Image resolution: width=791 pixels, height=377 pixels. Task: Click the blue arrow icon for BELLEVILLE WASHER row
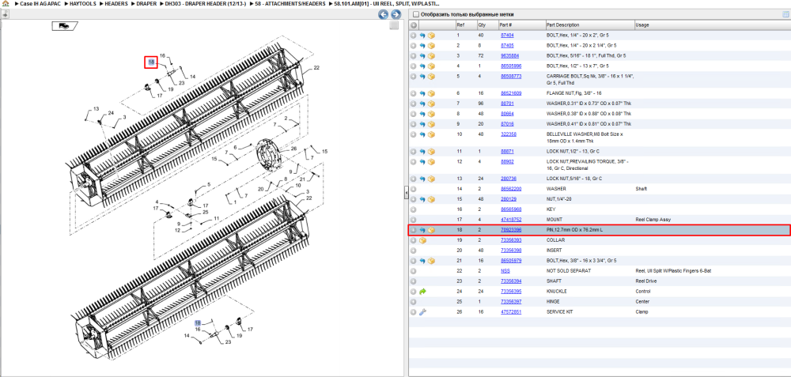[422, 134]
